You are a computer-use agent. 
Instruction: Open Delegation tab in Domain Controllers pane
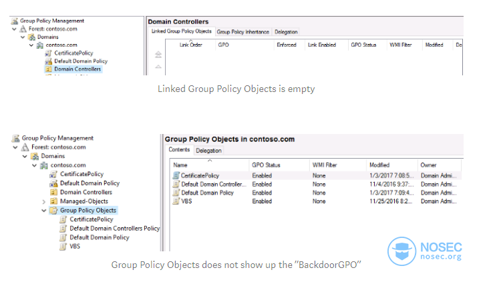tap(286, 32)
